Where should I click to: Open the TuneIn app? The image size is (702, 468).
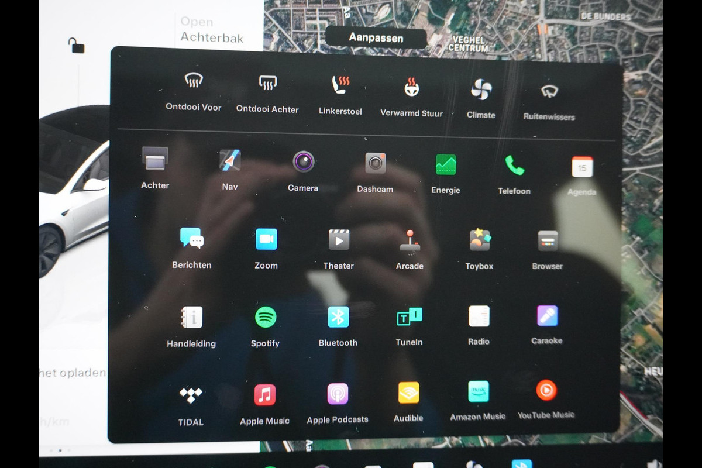(x=409, y=317)
